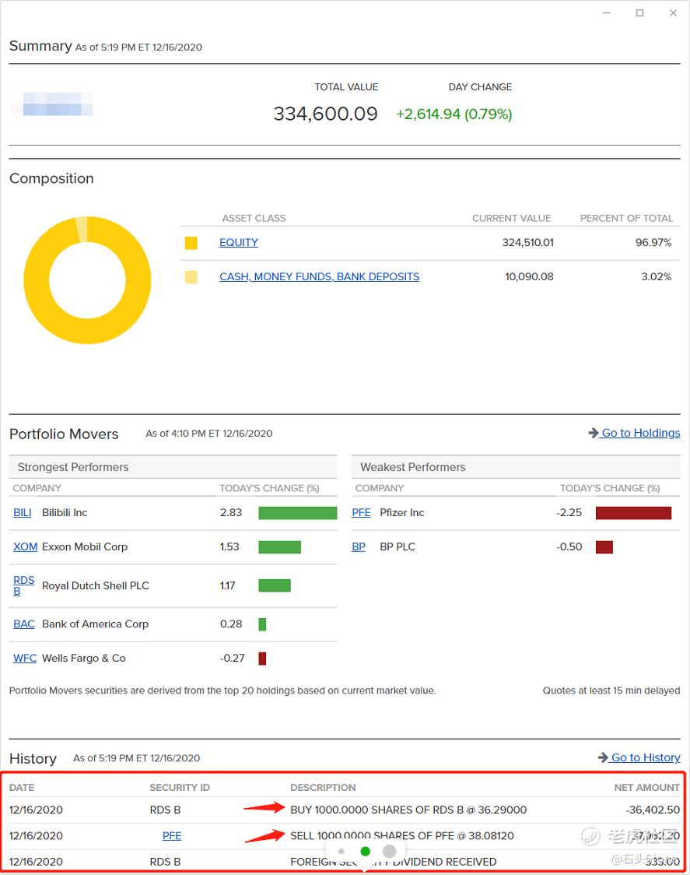Open the BILI ticker link
690x875 pixels.
coord(22,513)
